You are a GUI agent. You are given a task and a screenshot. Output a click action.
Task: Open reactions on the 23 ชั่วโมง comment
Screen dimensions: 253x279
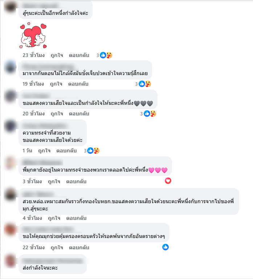pos(104,55)
